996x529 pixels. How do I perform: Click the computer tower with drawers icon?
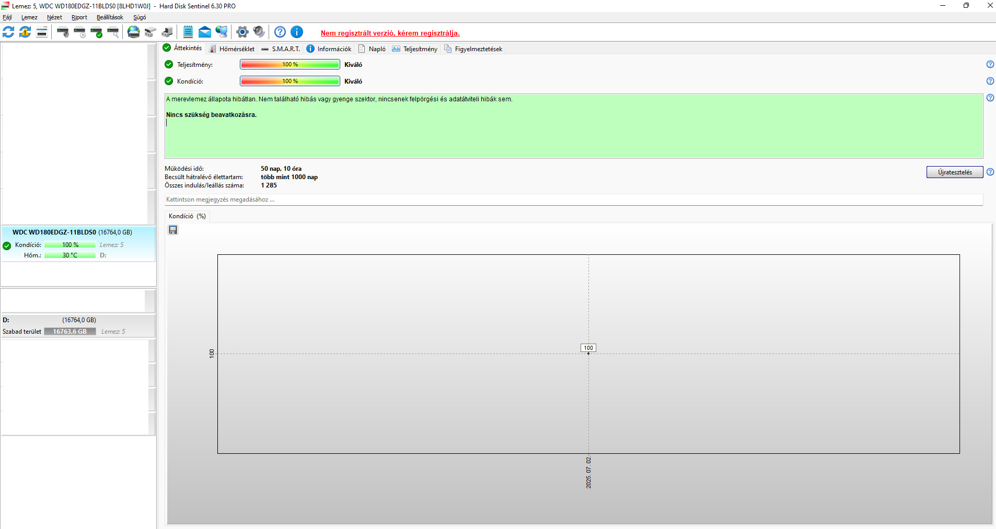[167, 32]
